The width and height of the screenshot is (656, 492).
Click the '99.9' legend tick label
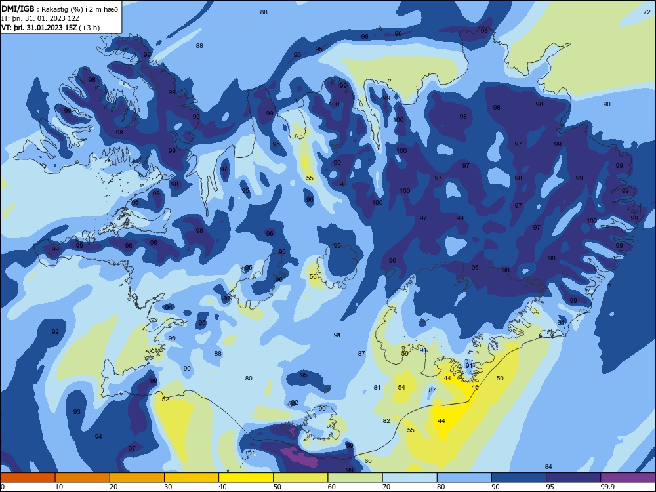coord(607,487)
